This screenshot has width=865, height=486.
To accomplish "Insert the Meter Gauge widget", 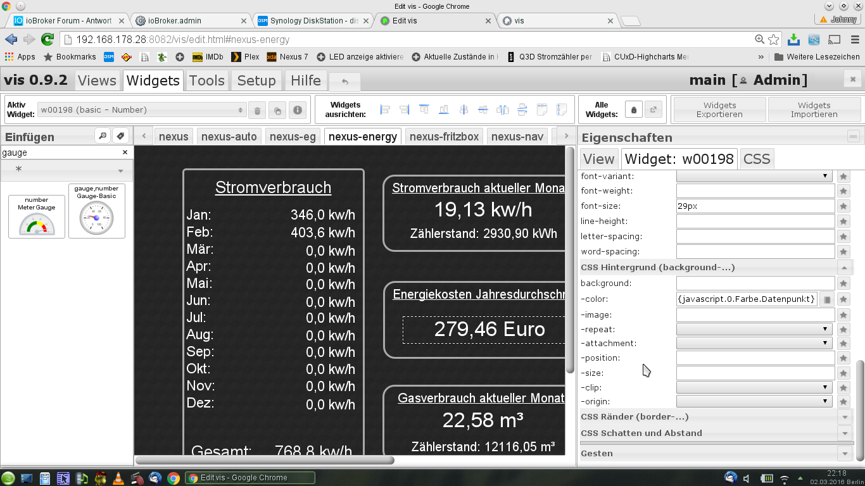I will [x=37, y=216].
